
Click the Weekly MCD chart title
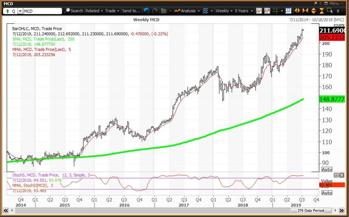tap(146, 20)
